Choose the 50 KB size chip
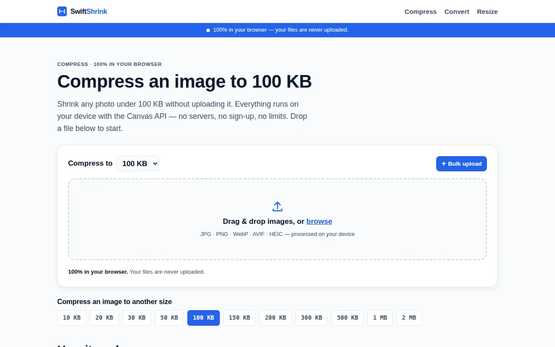The width and height of the screenshot is (555, 347). point(169,318)
